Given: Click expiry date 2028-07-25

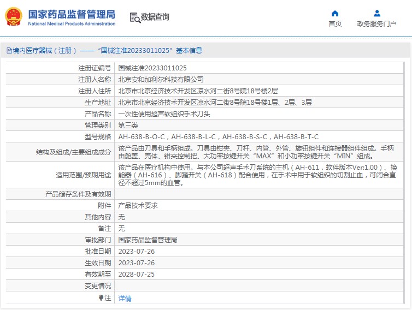Looking at the screenshot, I should (x=137, y=275).
